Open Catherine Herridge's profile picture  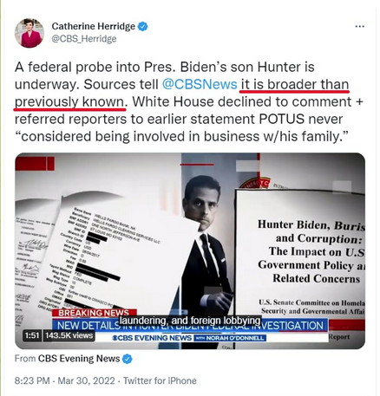coord(29,33)
